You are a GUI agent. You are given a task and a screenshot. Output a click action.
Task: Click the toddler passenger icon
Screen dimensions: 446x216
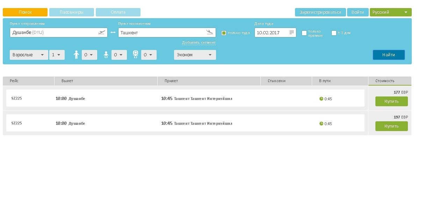[x=106, y=55]
